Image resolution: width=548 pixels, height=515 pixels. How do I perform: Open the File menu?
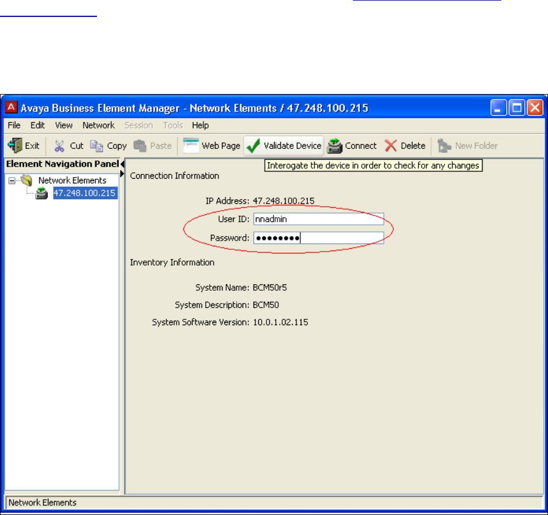[x=14, y=125]
